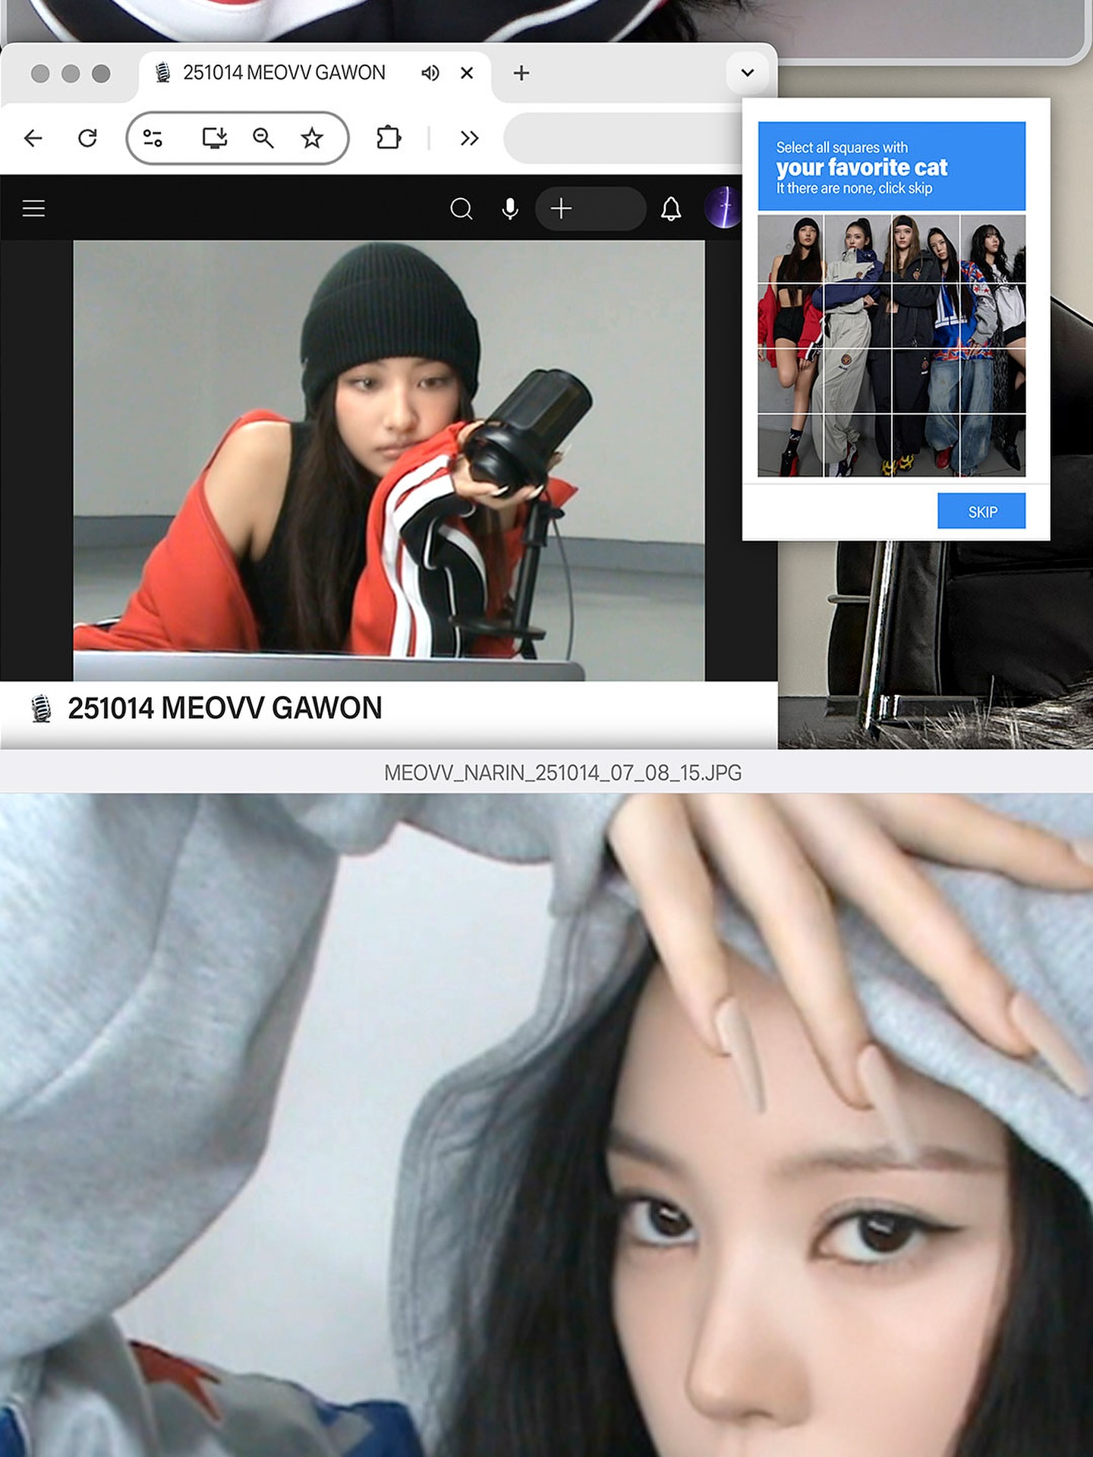The width and height of the screenshot is (1093, 1457).
Task: Open tab search dropdown arrow
Action: [x=748, y=73]
